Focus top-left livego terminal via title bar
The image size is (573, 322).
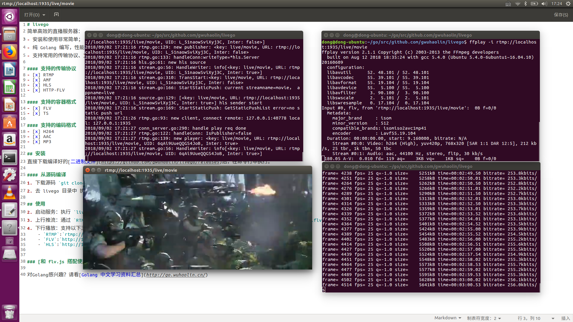pyautogui.click(x=194, y=35)
